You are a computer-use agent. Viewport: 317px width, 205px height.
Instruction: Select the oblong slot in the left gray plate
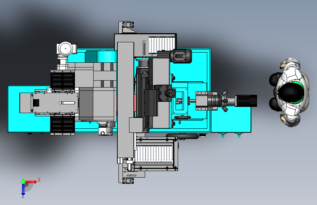pyautogui.click(x=67, y=103)
